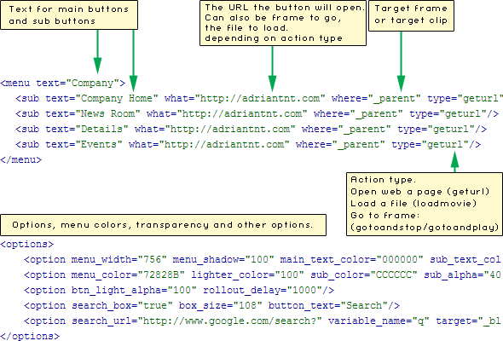Screen dimensions: 503x341
Task: Click the closing </options> tag
Action: point(30,336)
